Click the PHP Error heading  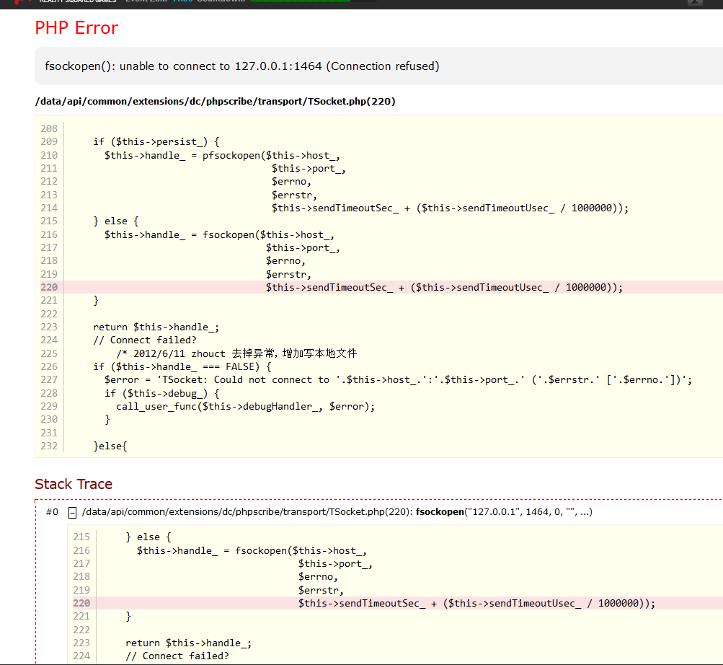[76, 28]
